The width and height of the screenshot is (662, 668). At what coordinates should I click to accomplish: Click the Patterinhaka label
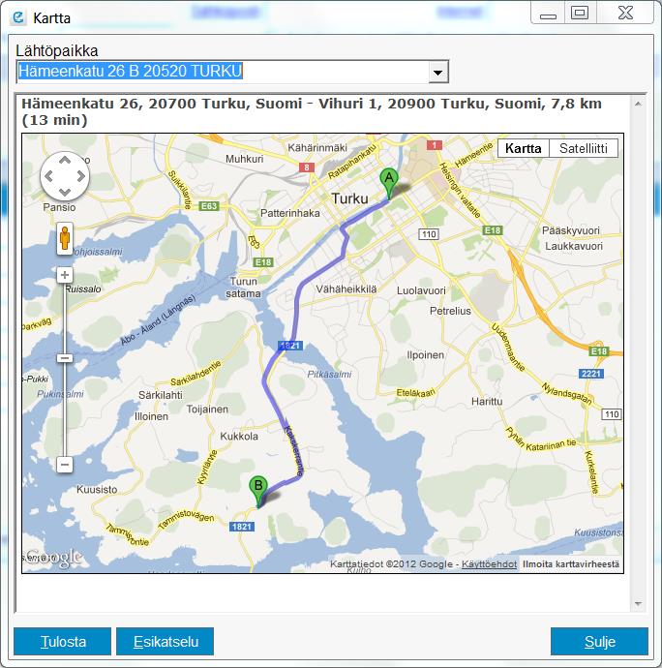point(289,213)
